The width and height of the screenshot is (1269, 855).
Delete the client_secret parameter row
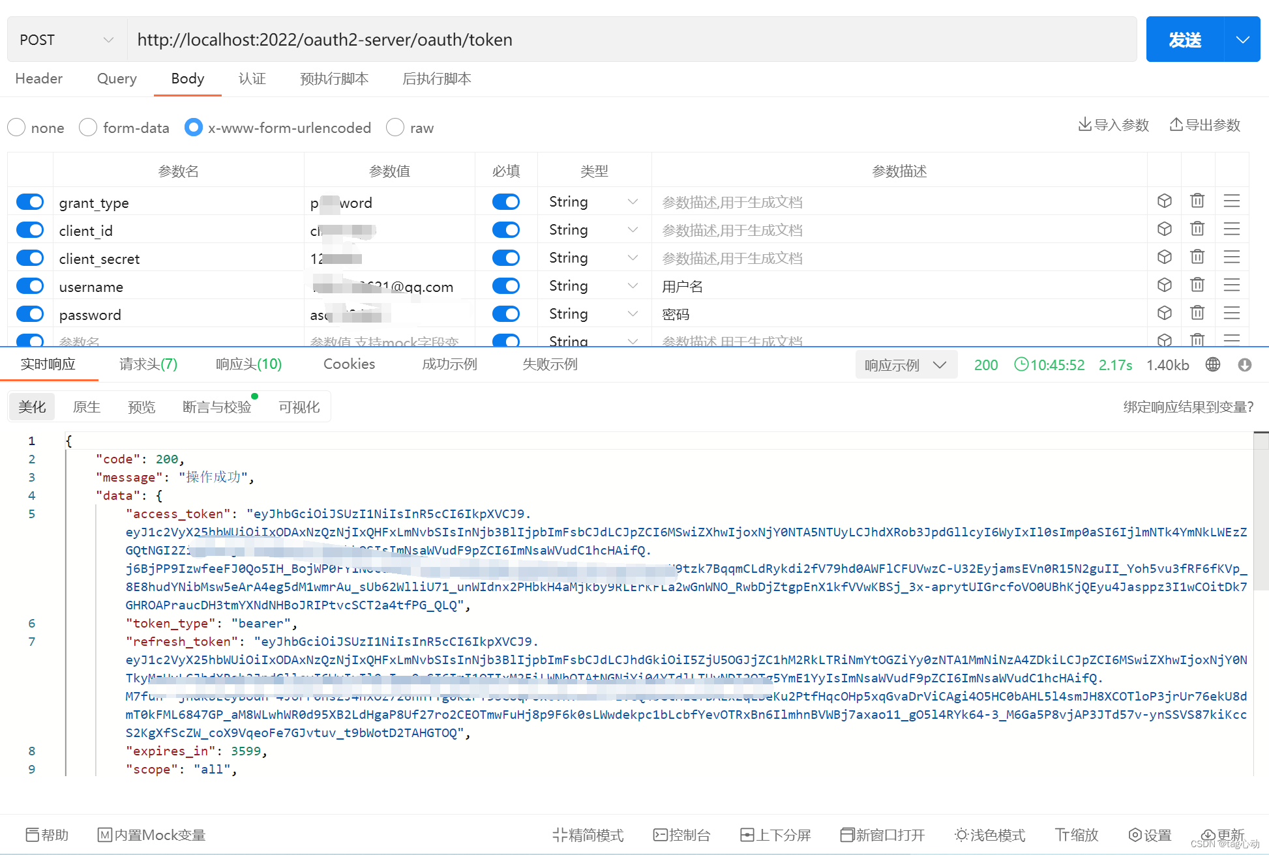click(1197, 257)
